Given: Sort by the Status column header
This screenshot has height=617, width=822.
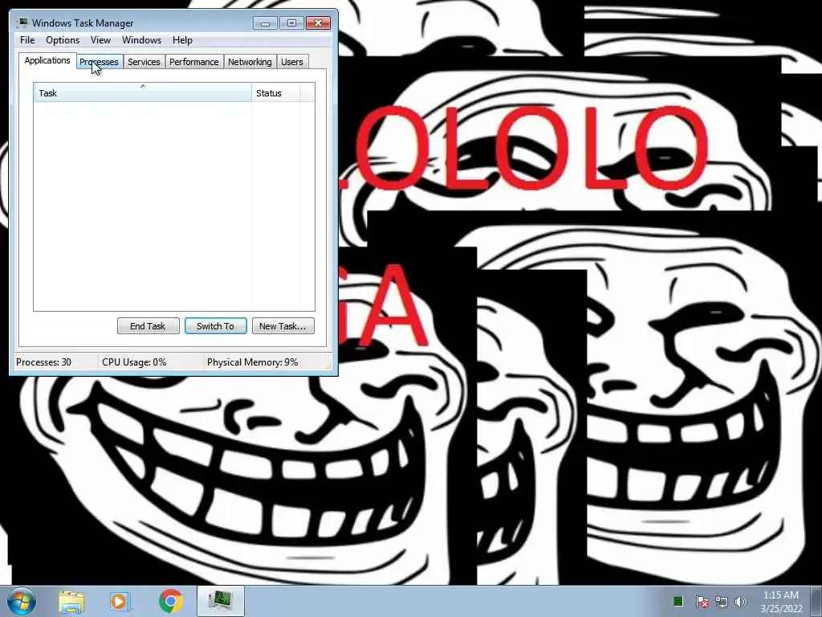Looking at the screenshot, I should 276,93.
